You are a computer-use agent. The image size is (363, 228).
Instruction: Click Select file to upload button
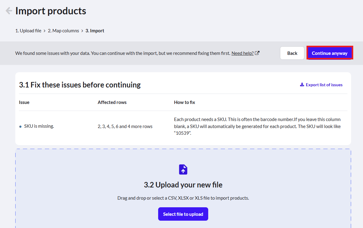click(x=183, y=214)
